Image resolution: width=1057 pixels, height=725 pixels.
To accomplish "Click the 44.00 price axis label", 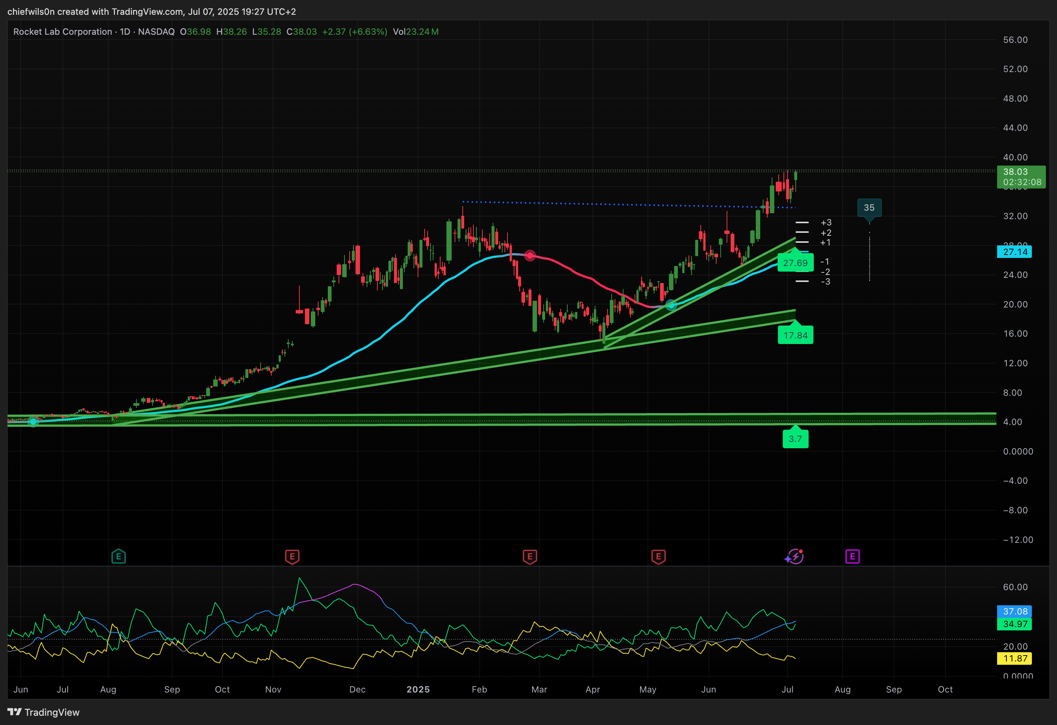I will (x=1015, y=128).
